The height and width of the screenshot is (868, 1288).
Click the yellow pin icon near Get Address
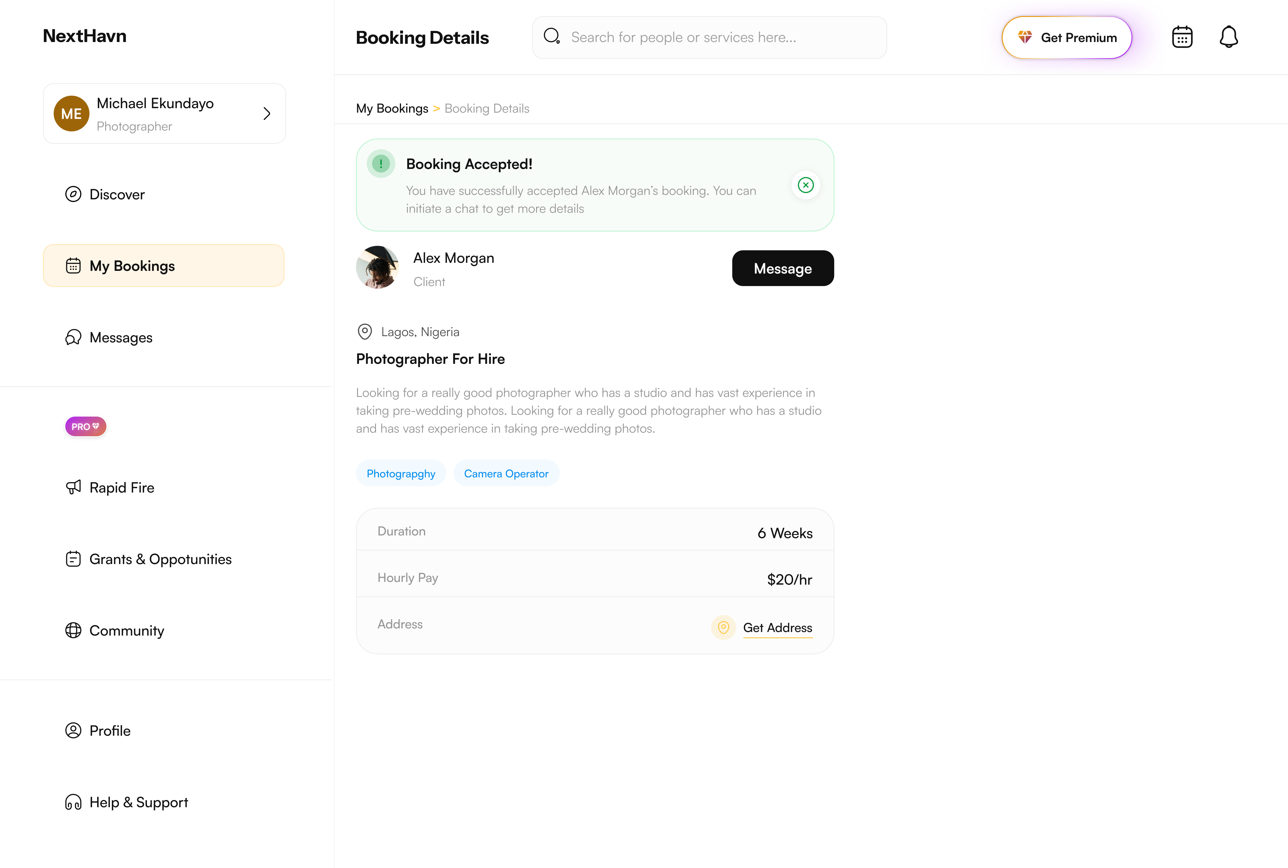(x=723, y=627)
